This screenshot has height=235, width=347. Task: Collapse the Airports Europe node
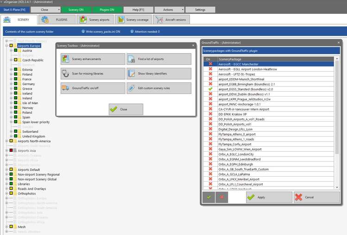pyautogui.click(x=6, y=46)
